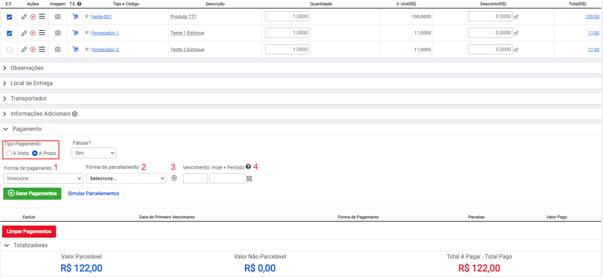Click the red delete icon in fornecedor-1 row

pyautogui.click(x=33, y=33)
